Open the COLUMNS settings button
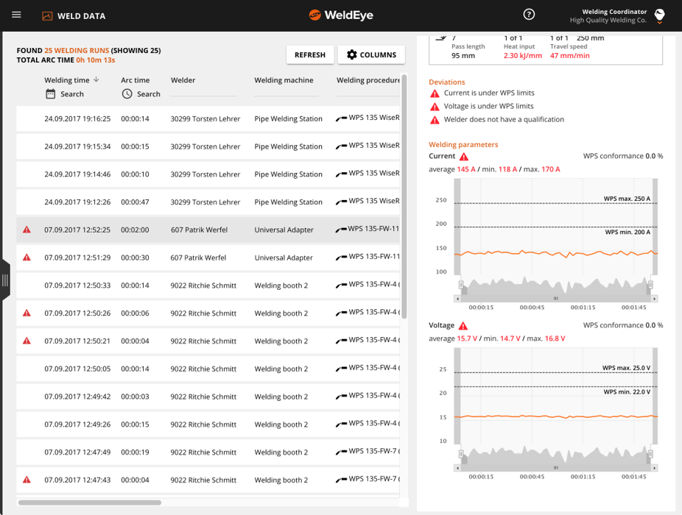The height and width of the screenshot is (515, 682). [371, 54]
